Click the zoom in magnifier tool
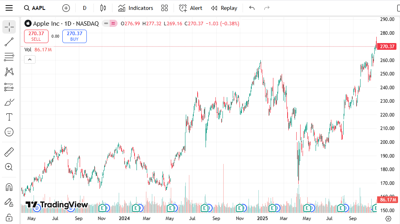Viewport: 400px width, 224px height. (9, 167)
